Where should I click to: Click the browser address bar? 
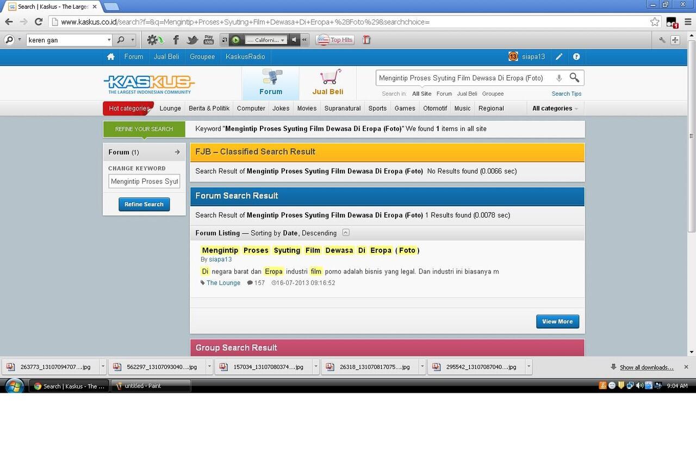tap(348, 22)
